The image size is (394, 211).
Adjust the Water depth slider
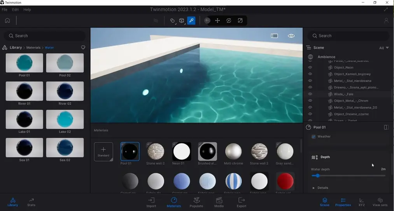click(x=317, y=176)
